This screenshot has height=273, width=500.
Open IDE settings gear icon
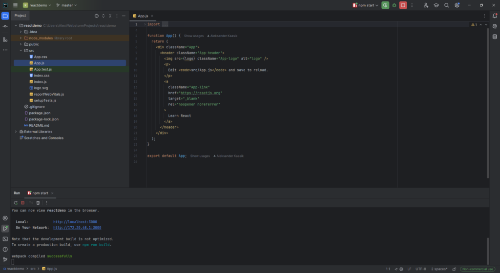coord(457,5)
